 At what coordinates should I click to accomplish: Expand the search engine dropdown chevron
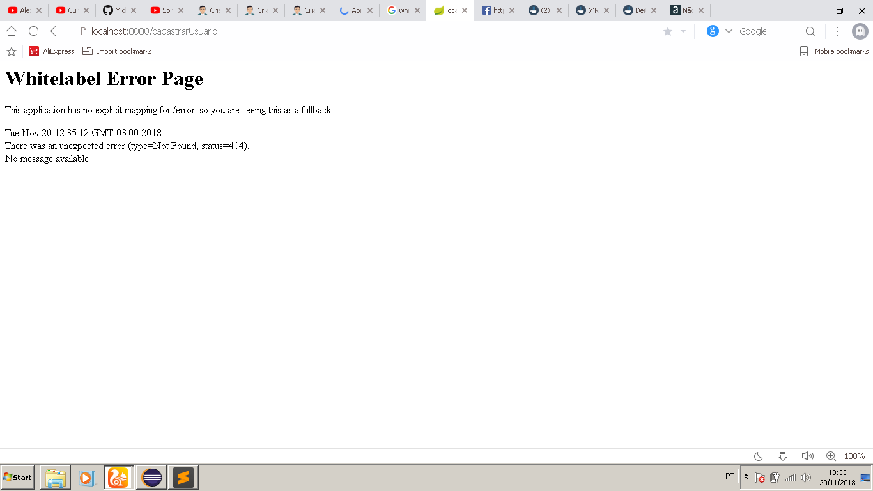pyautogui.click(x=729, y=31)
